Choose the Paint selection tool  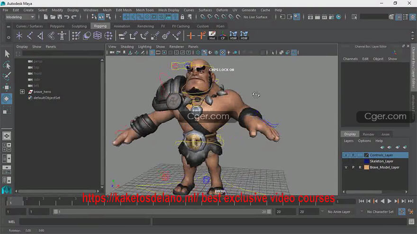point(7,76)
